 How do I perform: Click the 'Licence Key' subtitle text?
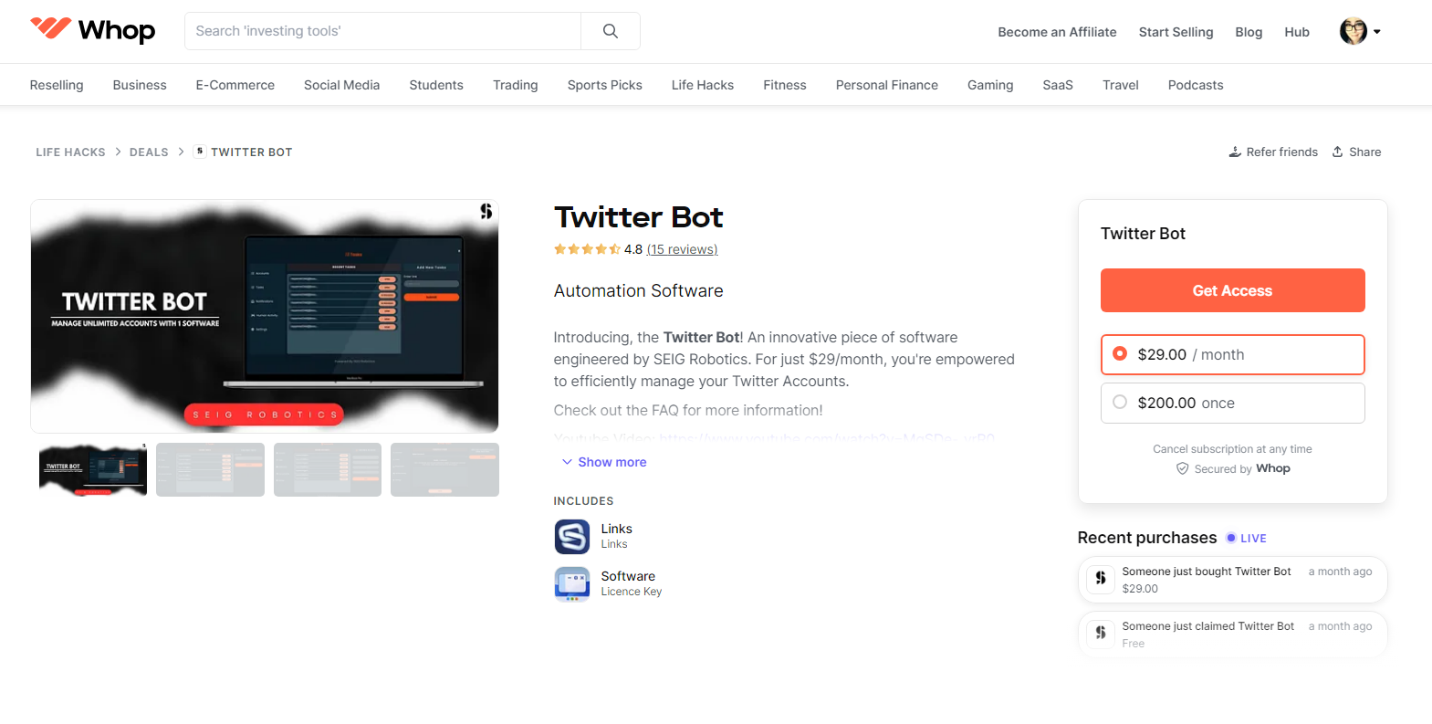coord(632,592)
